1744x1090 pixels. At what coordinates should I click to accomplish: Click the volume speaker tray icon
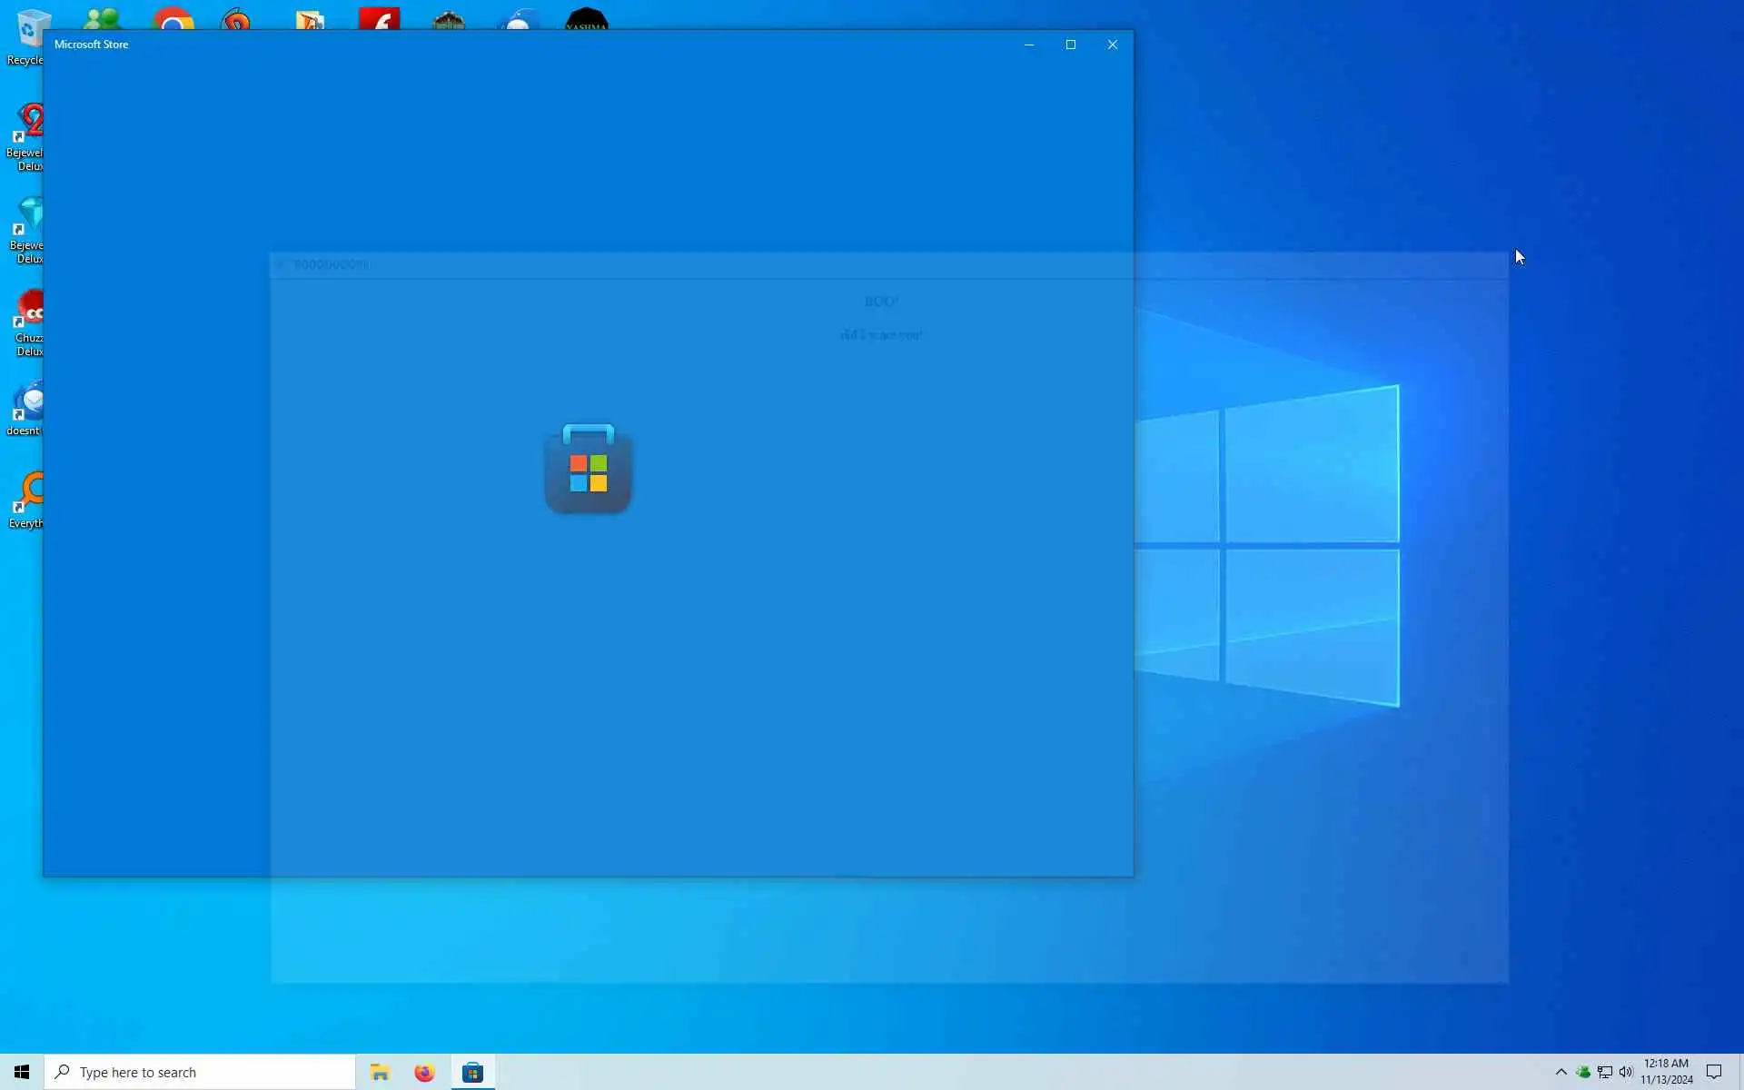point(1626,1072)
